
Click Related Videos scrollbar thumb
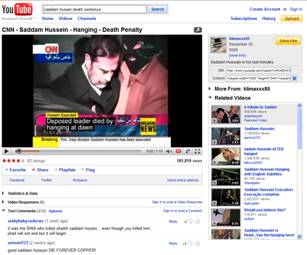(299, 129)
